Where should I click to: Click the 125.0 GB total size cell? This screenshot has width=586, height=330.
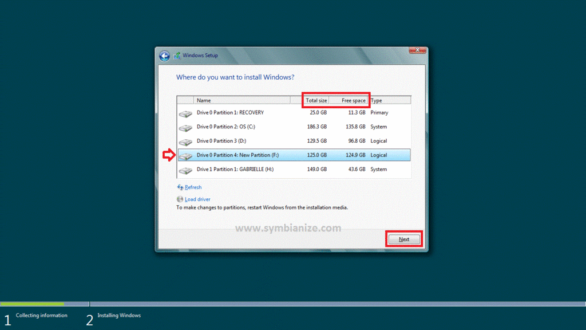tap(317, 155)
